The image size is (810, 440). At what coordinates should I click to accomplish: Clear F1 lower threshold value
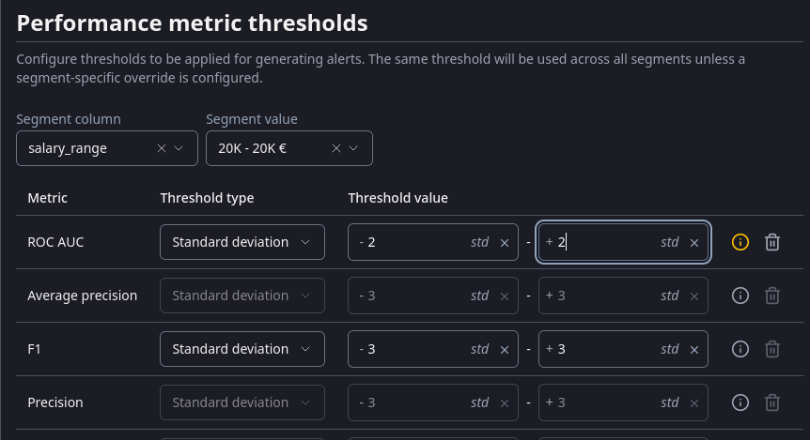pos(505,349)
